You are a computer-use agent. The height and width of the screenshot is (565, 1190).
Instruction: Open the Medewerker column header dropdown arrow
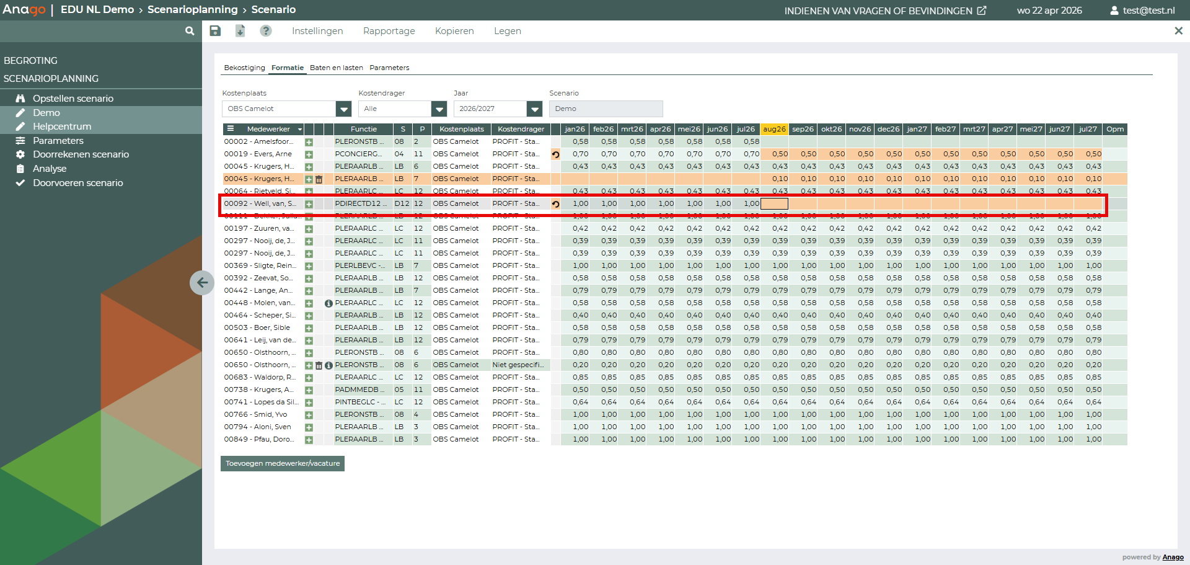300,130
